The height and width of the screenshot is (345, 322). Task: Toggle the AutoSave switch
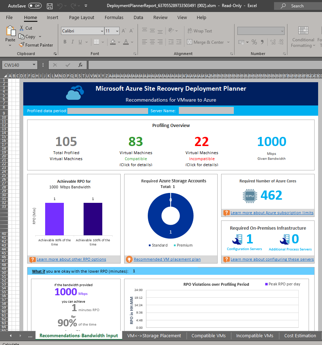[35, 6]
